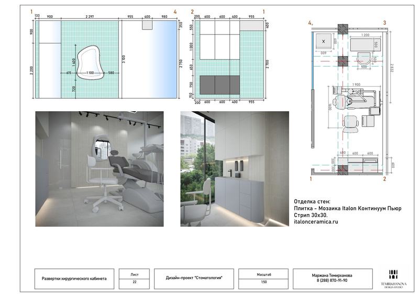The height and width of the screenshot is (297, 419).
Task: Click the '133' dimension at the elevation corner
Action: (x=37, y=16)
